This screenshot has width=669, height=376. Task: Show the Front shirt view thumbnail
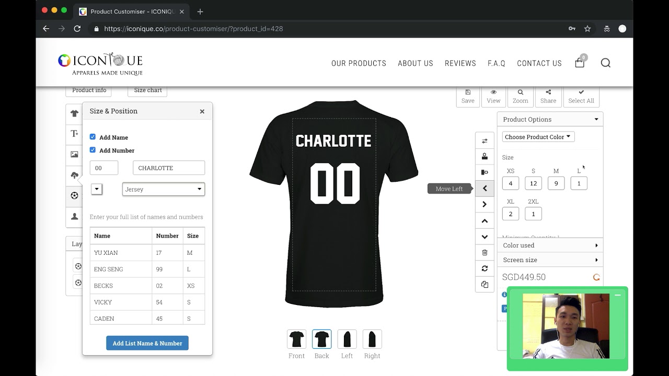point(296,339)
